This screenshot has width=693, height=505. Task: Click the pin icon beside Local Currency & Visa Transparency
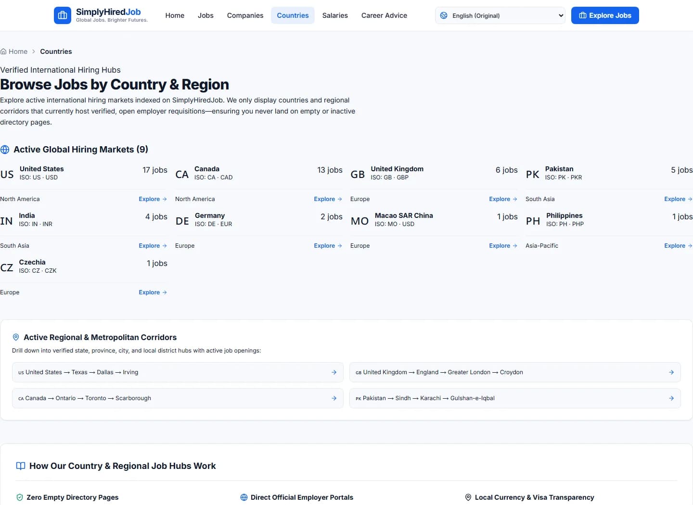coord(468,497)
